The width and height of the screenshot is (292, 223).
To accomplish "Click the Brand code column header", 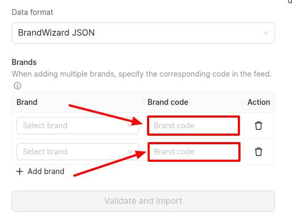I will tap(168, 102).
